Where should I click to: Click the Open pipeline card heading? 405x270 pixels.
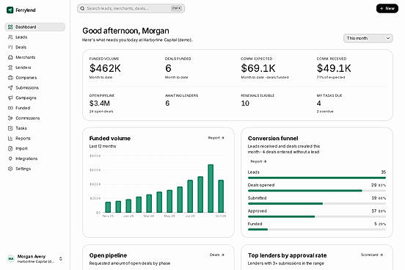point(108,255)
